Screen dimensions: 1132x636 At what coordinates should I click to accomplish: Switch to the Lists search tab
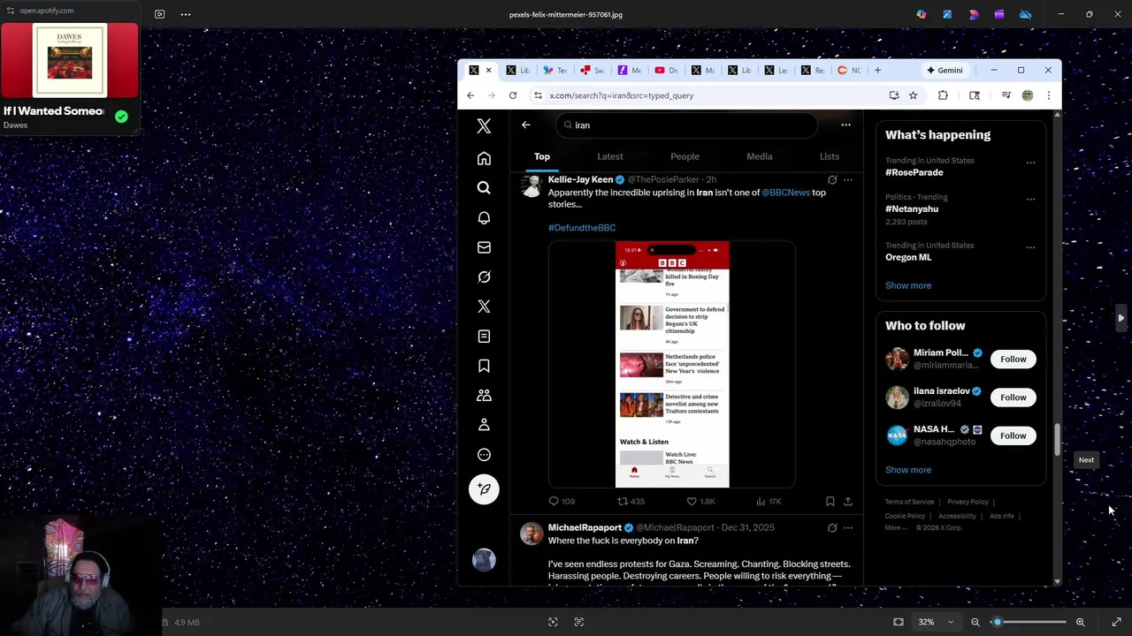point(829,156)
